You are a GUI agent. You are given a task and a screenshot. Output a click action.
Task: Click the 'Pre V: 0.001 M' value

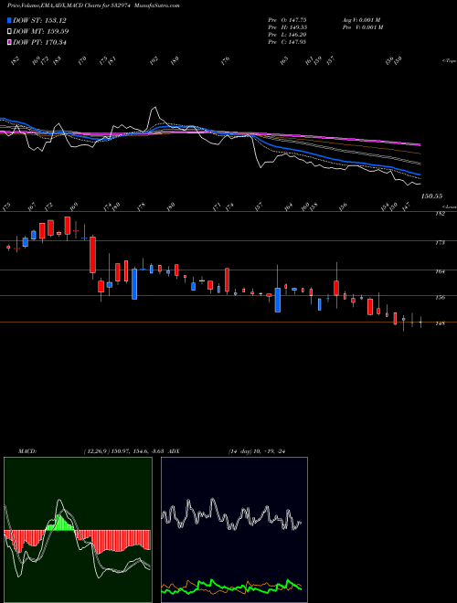363,27
